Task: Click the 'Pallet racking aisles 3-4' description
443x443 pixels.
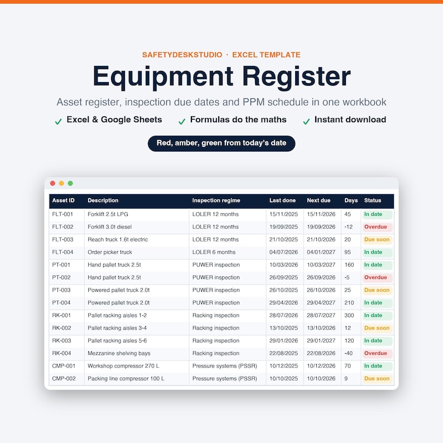Action: point(117,328)
